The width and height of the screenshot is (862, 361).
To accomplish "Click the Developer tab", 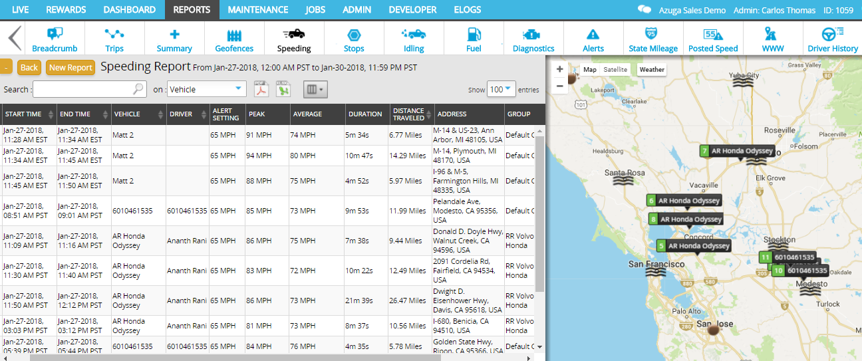I will coord(412,10).
